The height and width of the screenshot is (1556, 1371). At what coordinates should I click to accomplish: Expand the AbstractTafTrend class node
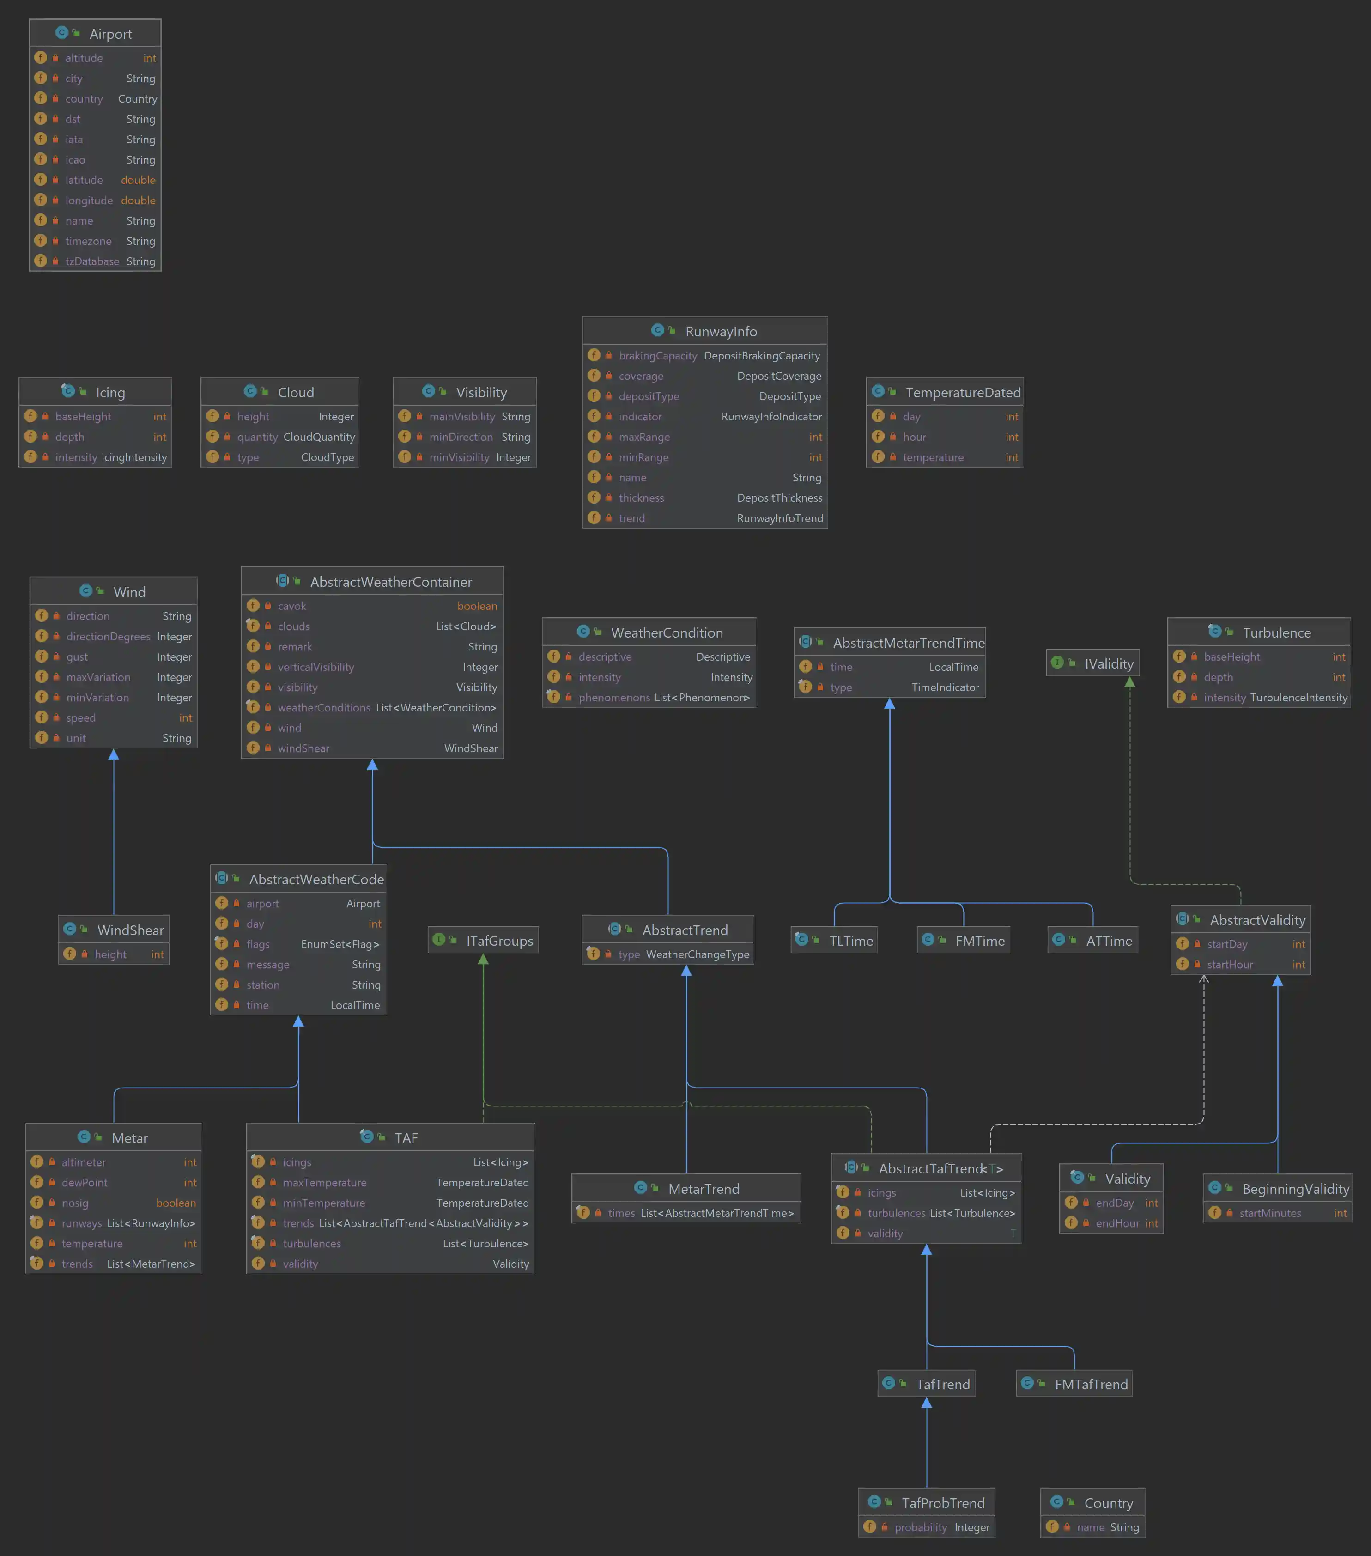(852, 1167)
